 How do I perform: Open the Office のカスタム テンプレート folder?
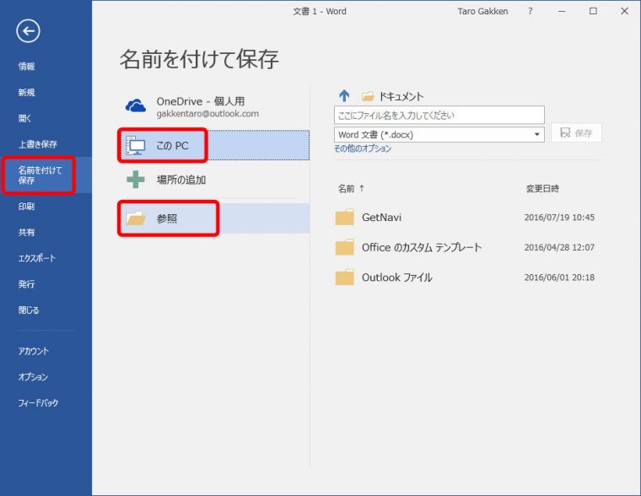click(422, 247)
